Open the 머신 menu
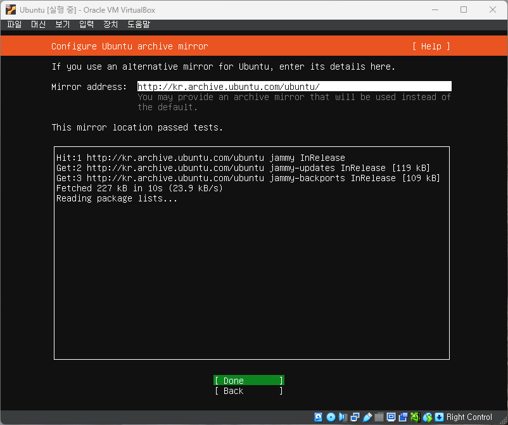 point(38,24)
